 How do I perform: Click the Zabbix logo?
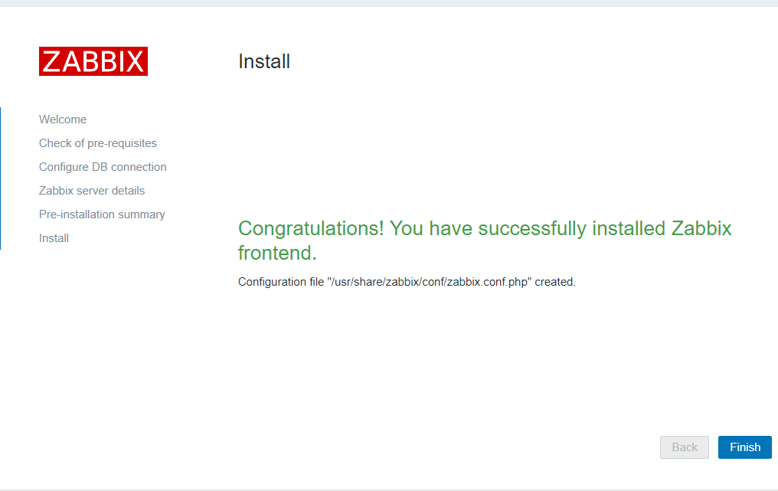tap(93, 61)
